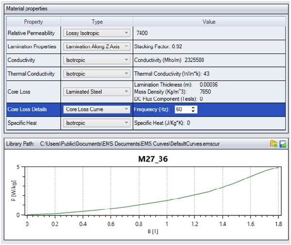Open Lamination Properties type dropdown
291x245 pixels.
[97, 47]
